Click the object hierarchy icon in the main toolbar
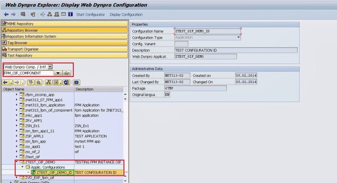This screenshot has height=183, width=337. click(x=50, y=14)
